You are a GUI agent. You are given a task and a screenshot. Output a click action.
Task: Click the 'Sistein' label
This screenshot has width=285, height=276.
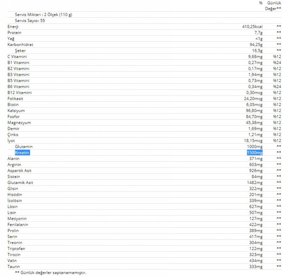(14, 176)
